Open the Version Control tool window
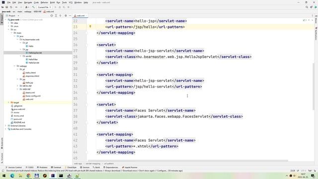The height and width of the screenshot is (179, 318). 14,168
